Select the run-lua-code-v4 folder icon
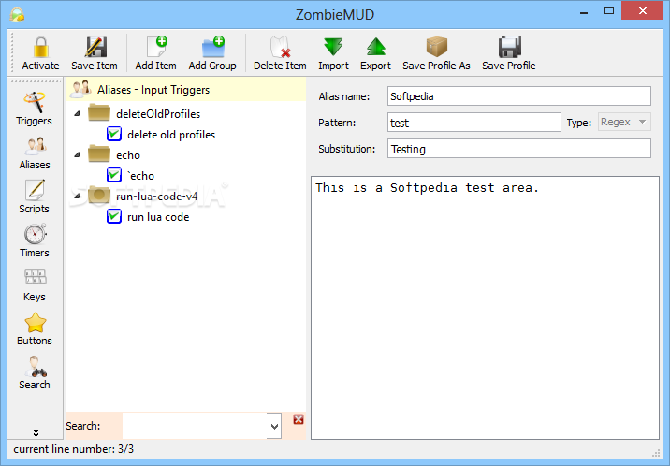 click(x=99, y=196)
